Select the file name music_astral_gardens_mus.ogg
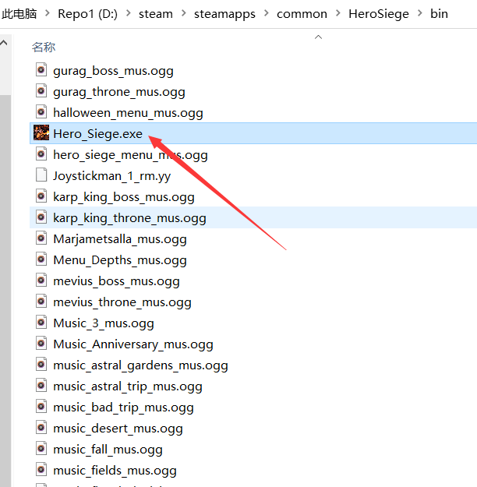This screenshot has height=487, width=477. [x=140, y=365]
